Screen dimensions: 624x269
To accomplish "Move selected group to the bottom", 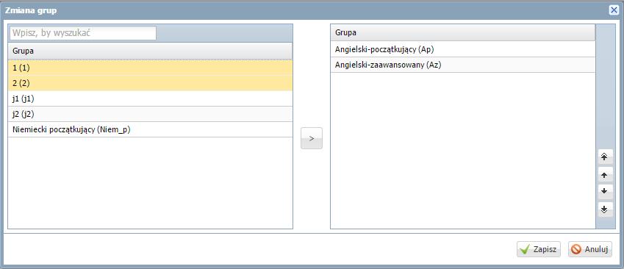I will 605,209.
